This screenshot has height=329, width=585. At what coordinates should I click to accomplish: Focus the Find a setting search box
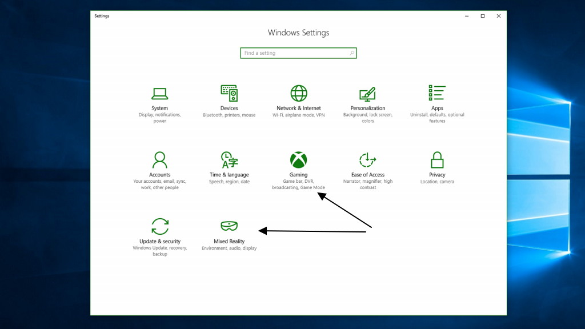coord(298,53)
